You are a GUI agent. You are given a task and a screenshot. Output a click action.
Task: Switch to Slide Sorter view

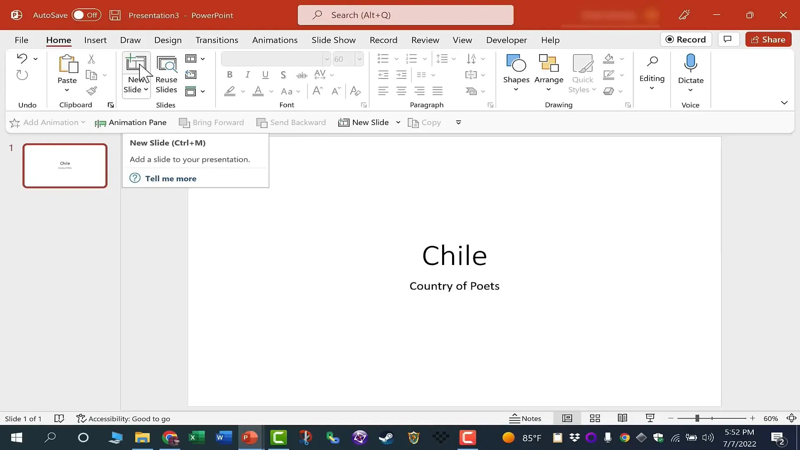[x=595, y=418]
